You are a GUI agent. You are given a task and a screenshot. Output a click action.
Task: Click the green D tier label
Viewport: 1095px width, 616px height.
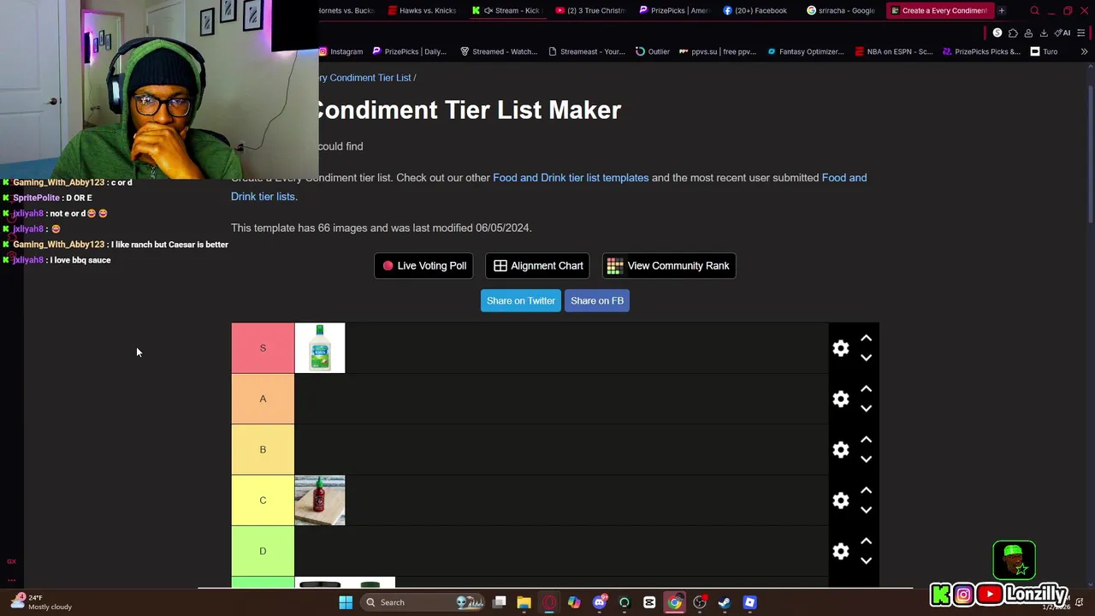263,551
